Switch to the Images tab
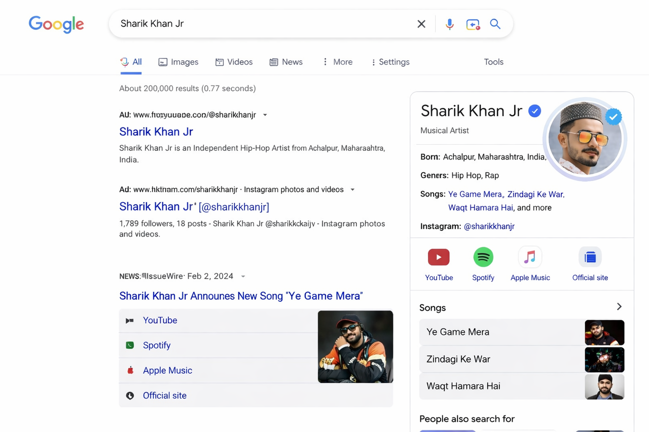 coord(178,62)
